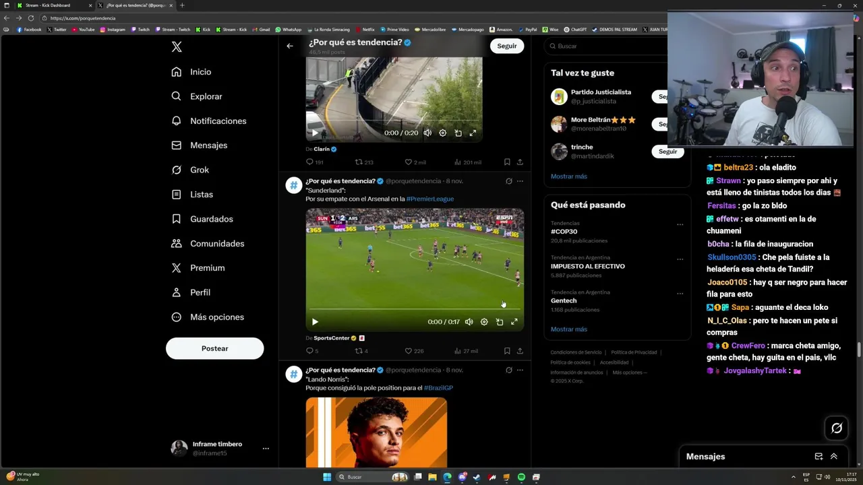Repost the Clarín post with 213 reposts
Viewport: 863px width, 485px height.
[x=364, y=162]
